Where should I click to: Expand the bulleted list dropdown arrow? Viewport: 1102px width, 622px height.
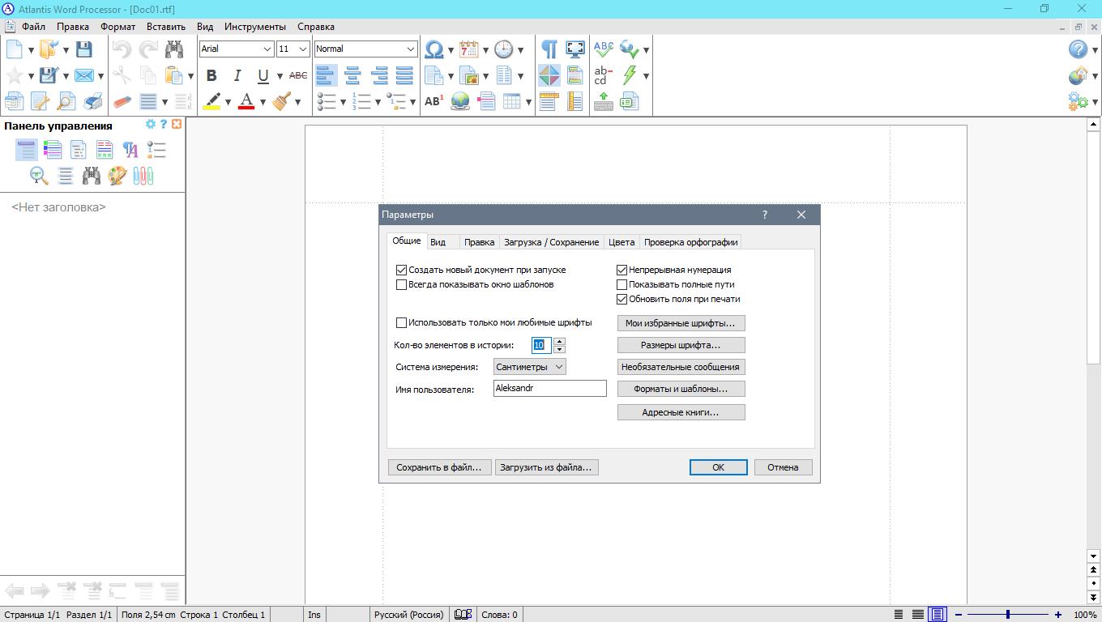click(x=343, y=102)
